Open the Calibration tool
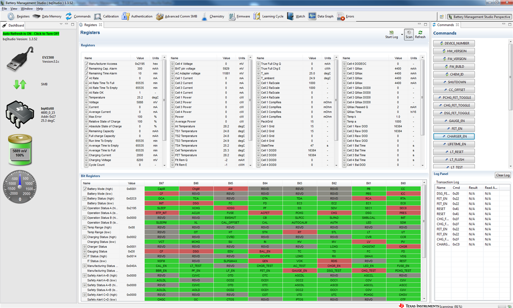Image resolution: width=513 pixels, height=308 pixels. [106, 17]
